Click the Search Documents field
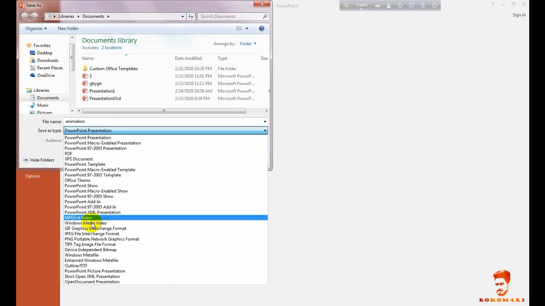The image size is (545, 306). [x=230, y=17]
